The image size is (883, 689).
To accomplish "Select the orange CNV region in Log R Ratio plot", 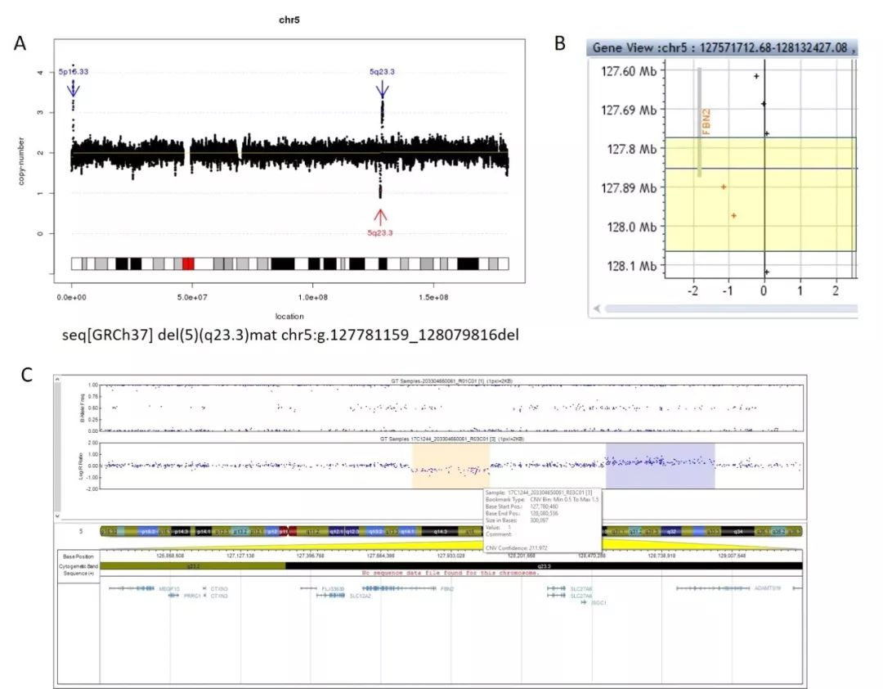I will [450, 466].
